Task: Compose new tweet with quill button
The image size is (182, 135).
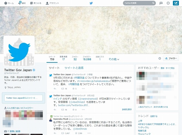Action: point(176,3)
